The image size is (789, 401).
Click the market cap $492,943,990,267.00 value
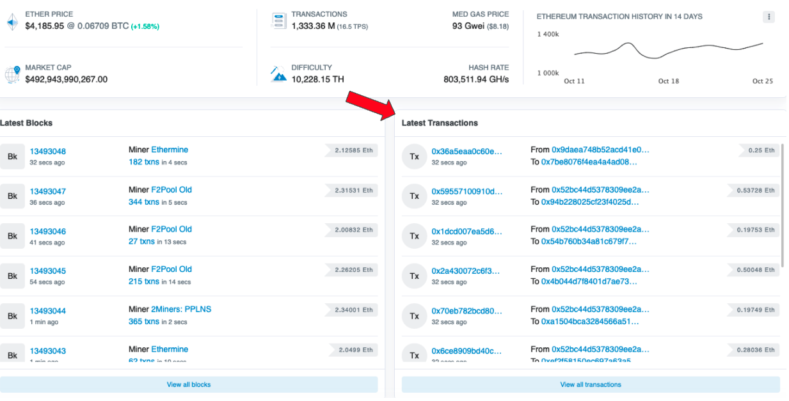[67, 79]
